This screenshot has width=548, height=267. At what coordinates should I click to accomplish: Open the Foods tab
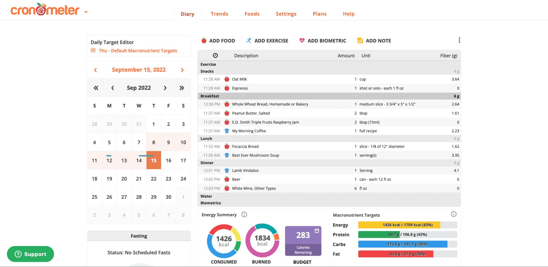point(252,14)
